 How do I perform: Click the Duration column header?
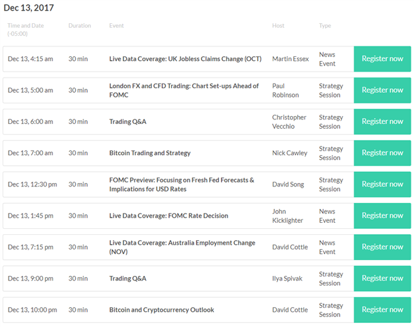click(80, 26)
